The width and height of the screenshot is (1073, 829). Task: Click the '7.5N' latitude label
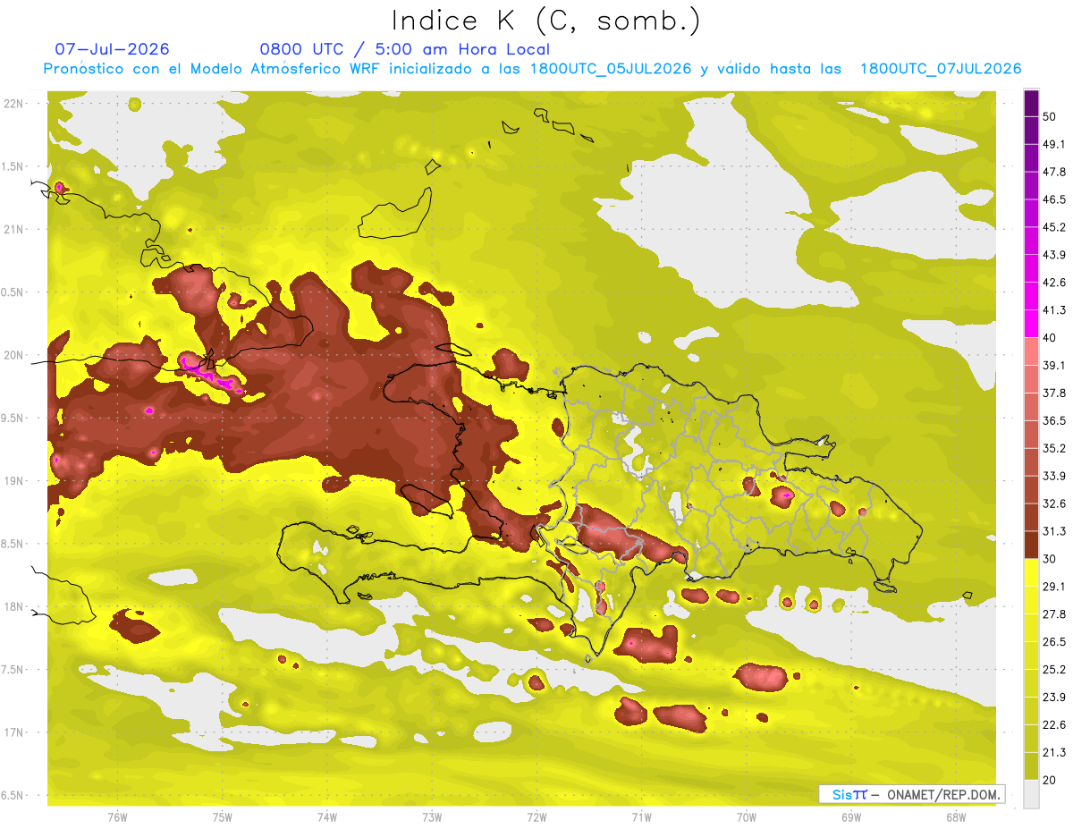[13, 669]
